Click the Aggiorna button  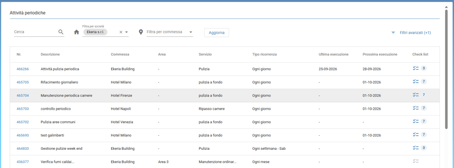(x=217, y=33)
